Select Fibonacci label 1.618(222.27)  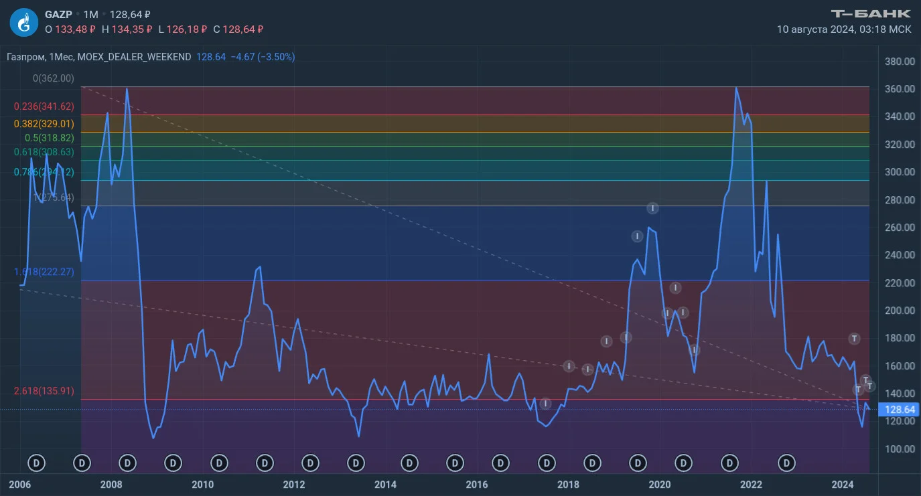click(44, 272)
